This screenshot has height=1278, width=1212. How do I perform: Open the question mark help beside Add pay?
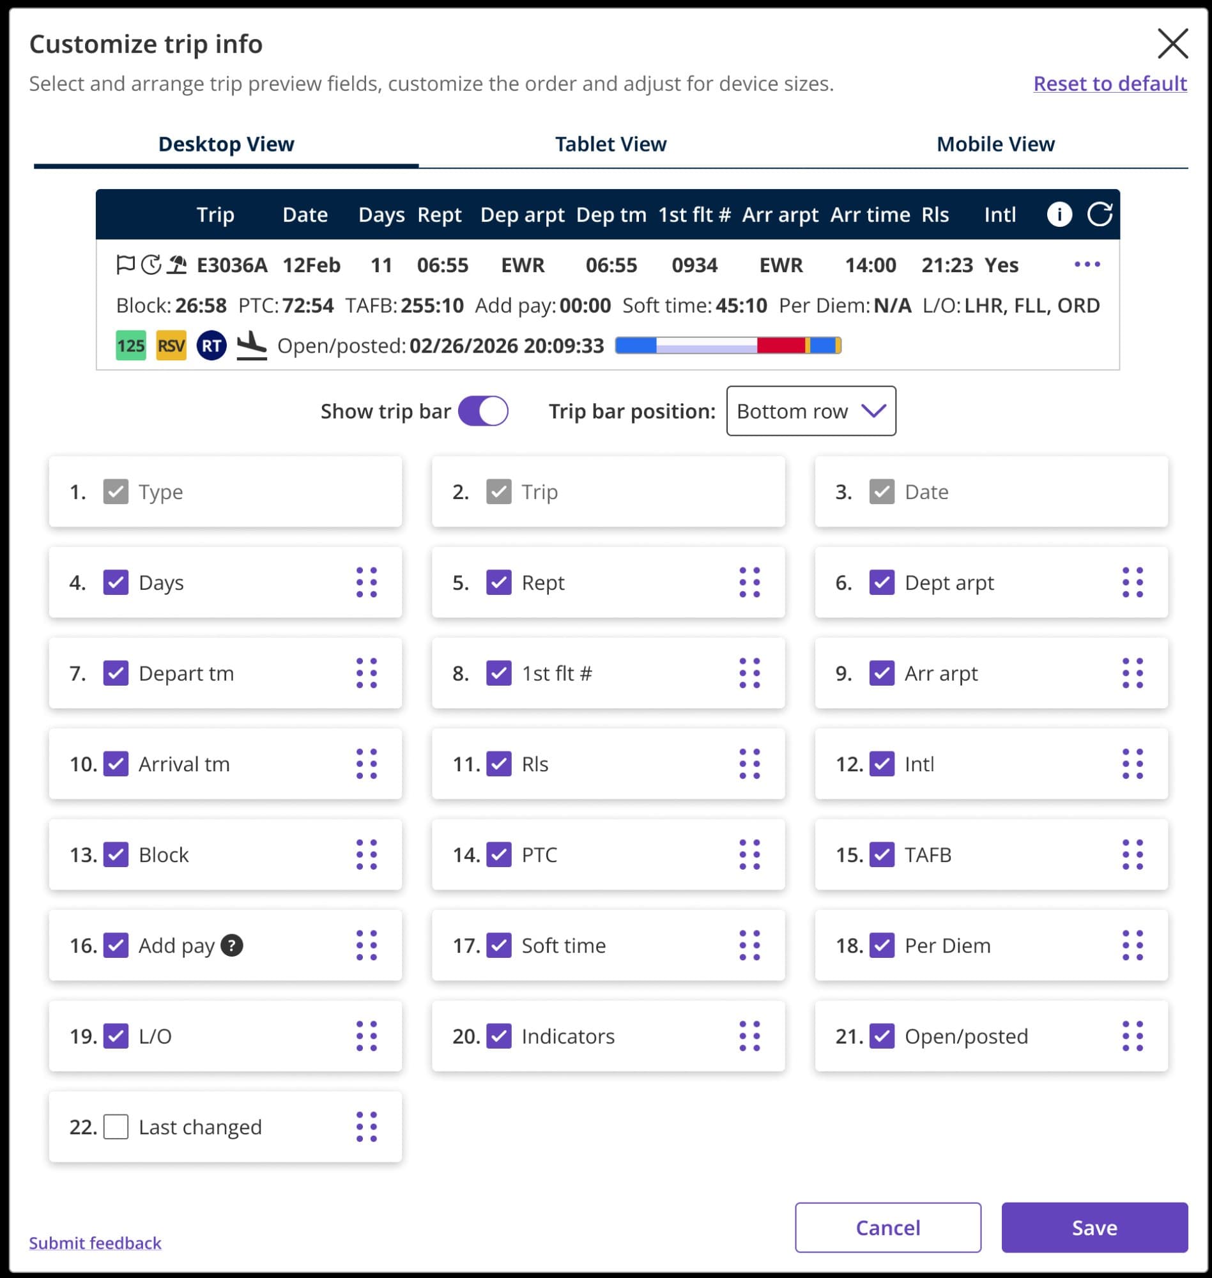point(232,945)
